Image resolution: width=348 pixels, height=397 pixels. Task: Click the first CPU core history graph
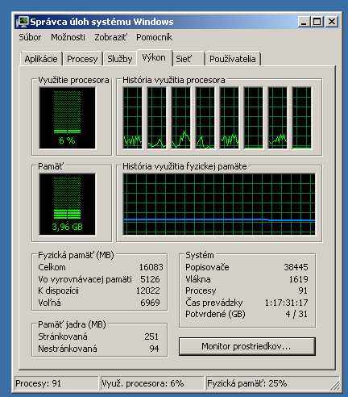(x=132, y=118)
